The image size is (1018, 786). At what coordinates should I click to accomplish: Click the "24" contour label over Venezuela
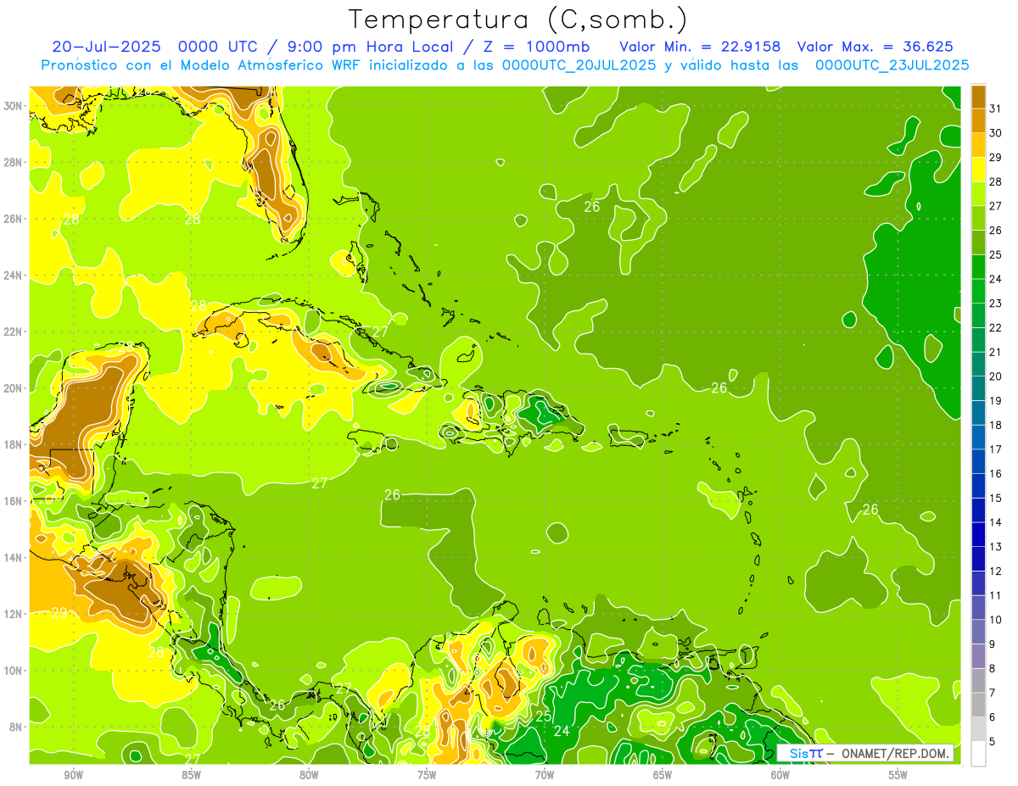(562, 731)
